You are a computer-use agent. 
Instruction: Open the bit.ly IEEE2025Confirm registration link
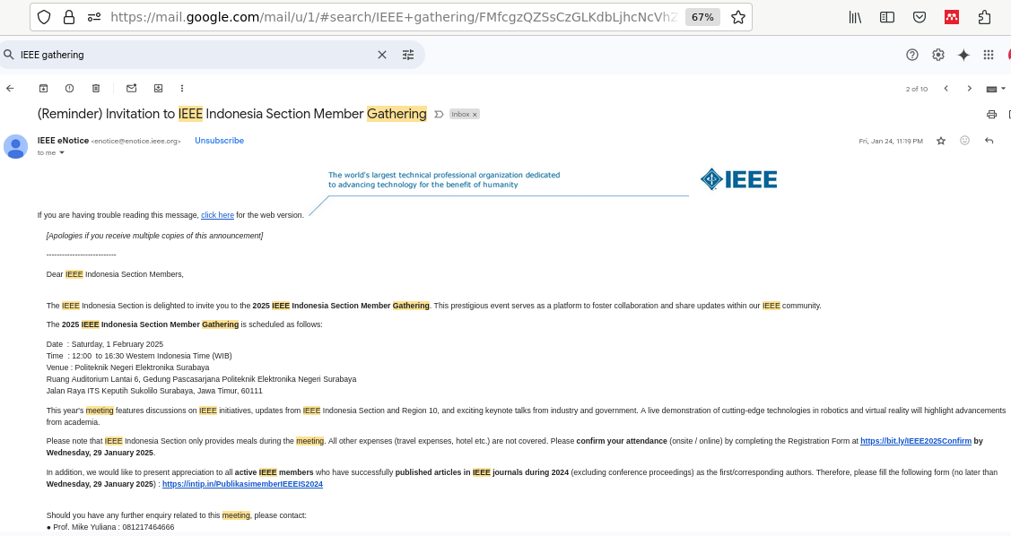click(915, 441)
